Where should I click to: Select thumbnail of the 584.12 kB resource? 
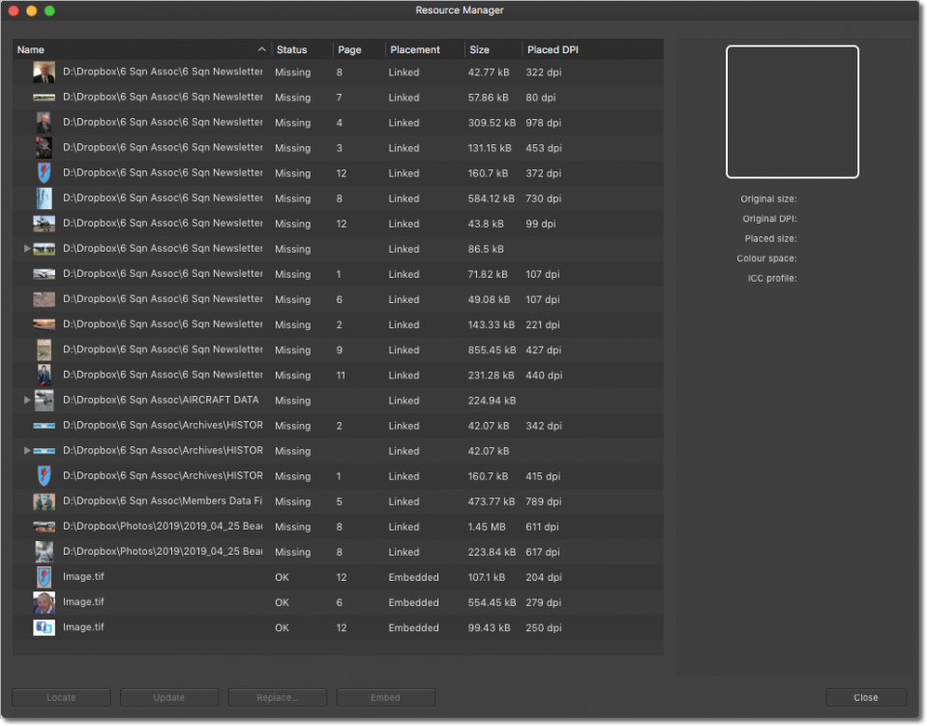click(44, 198)
